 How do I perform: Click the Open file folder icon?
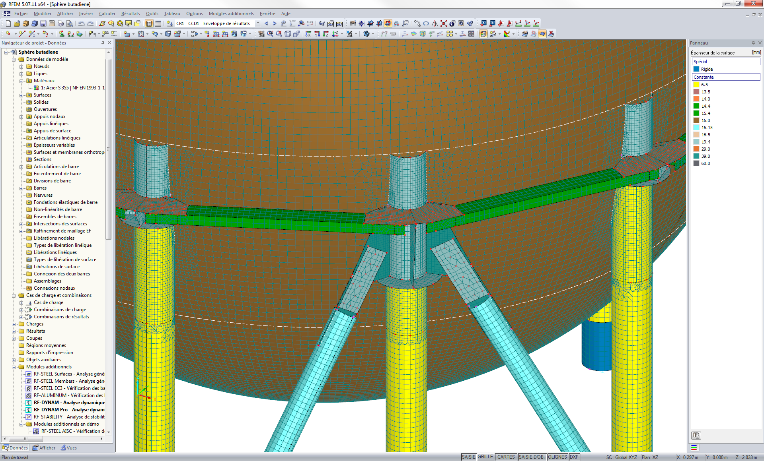tap(17, 23)
